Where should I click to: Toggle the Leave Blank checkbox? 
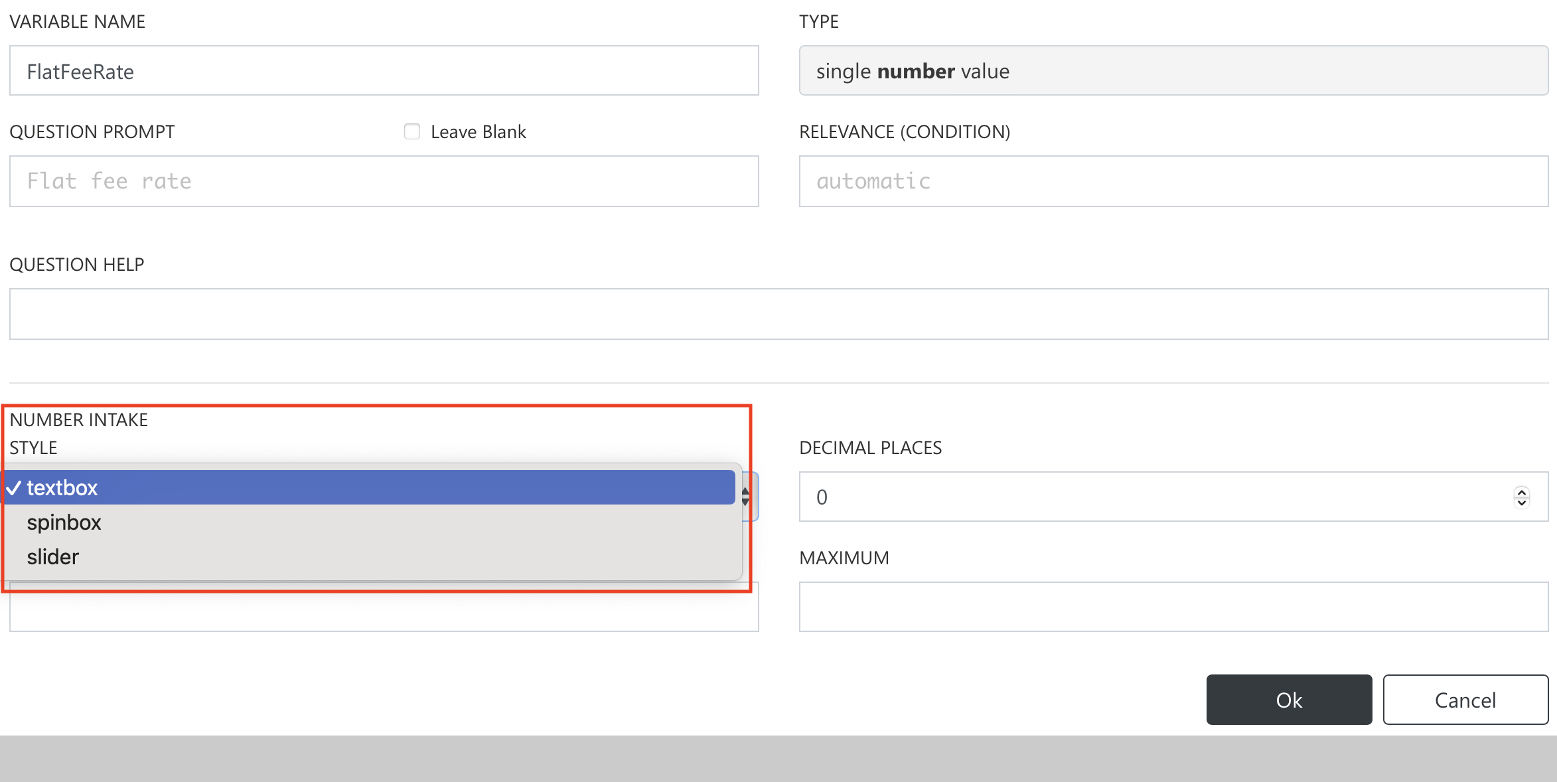point(412,131)
